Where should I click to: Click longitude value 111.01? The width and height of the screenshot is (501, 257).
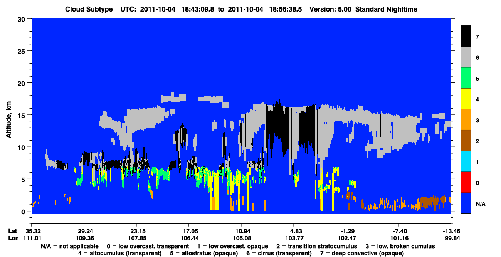pos(31,238)
